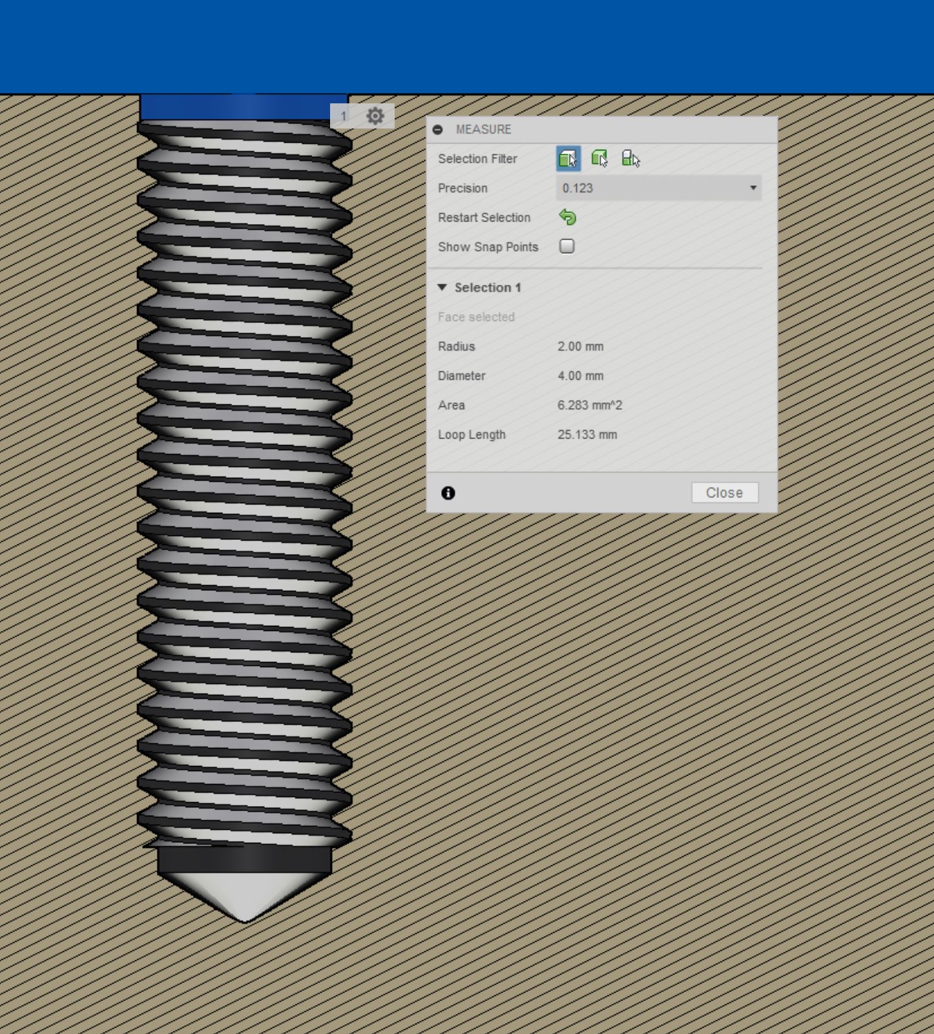Click the MEASURE dialog title
Image resolution: width=934 pixels, height=1034 pixels.
pyautogui.click(x=483, y=130)
